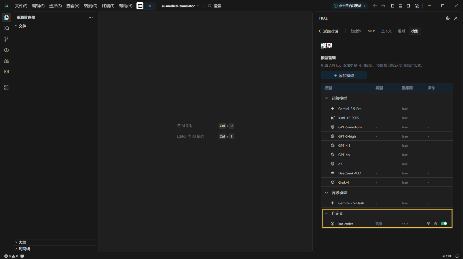Viewport: 463px width, 259px height.
Task: Select the GPT-5-high model row
Action: pos(387,136)
